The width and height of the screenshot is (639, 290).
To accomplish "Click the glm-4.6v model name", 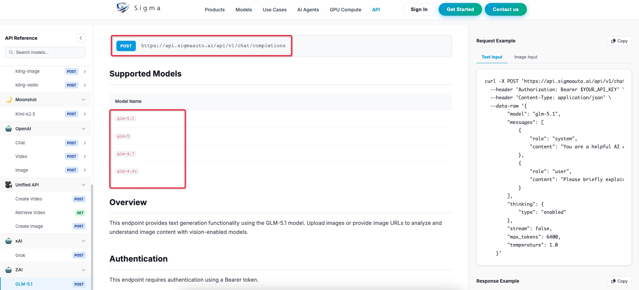I will tap(127, 171).
